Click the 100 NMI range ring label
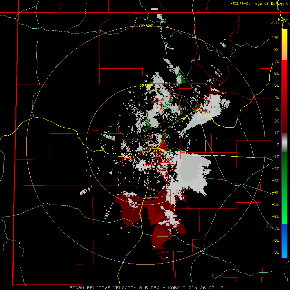Image resolution: width=290 pixels, height=290 pixels. pos(146,26)
